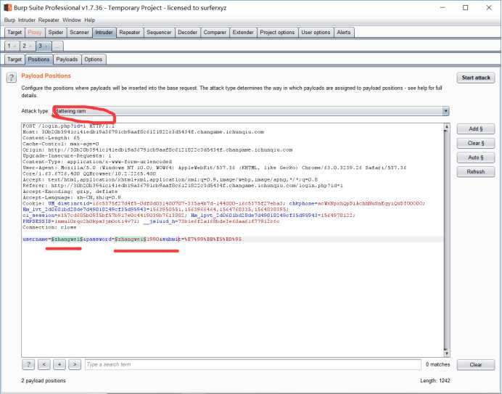The image size is (502, 394).
Task: Go to previous search match
Action: 44,364
